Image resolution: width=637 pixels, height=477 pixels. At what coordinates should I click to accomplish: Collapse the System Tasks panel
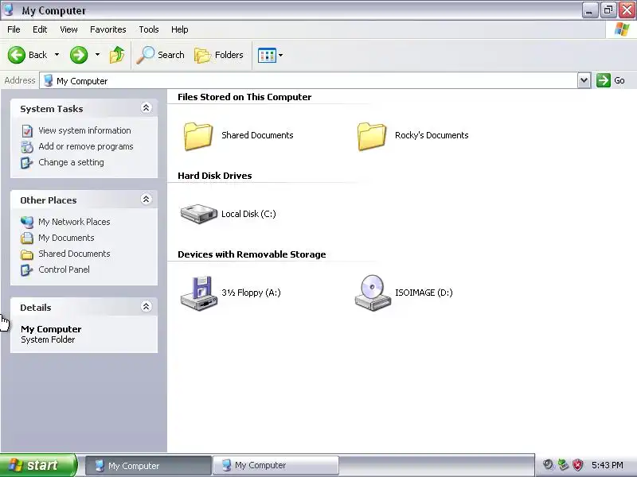click(x=146, y=108)
